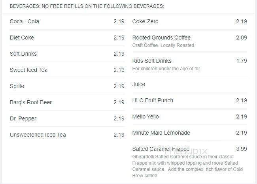Click the Diet Coke entry
Viewport: 257px width, 184px height.
tap(67, 38)
